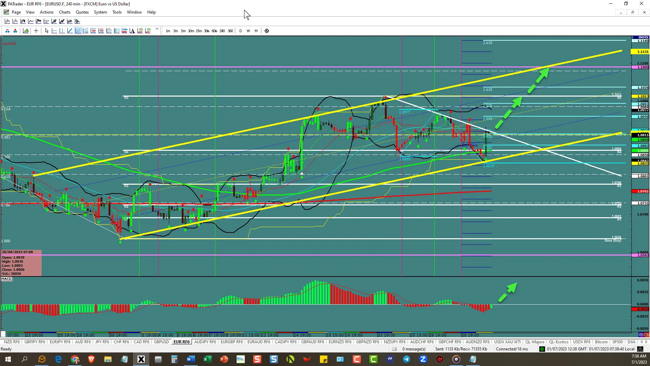Open the Tools menu
The height and width of the screenshot is (366, 650).
pos(117,12)
